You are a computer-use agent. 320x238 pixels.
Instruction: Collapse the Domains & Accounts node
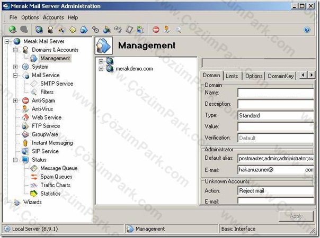point(15,50)
